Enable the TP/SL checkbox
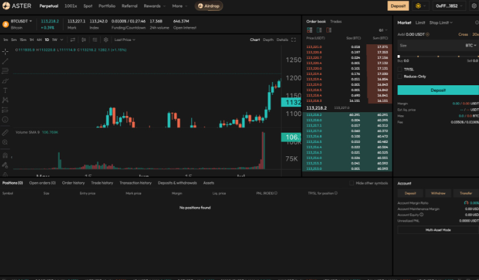The height and width of the screenshot is (280, 479). point(399,69)
